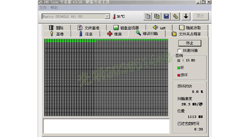Minimize the HD Tune window
Viewport: 244px width, 137px height.
pyautogui.click(x=198, y=2)
